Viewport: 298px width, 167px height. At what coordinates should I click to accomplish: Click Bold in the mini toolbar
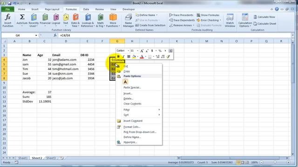tap(118, 57)
